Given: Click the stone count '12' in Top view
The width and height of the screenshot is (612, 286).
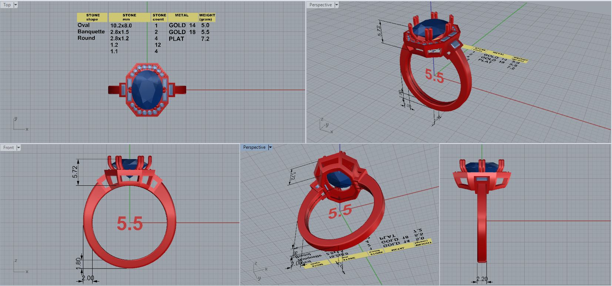Looking at the screenshot, I should pyautogui.click(x=158, y=45).
